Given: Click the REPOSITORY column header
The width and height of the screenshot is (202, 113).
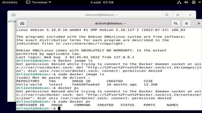Looking at the screenshot, I should (28, 81).
